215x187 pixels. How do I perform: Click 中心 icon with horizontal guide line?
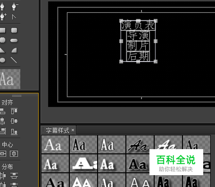tap(3, 153)
